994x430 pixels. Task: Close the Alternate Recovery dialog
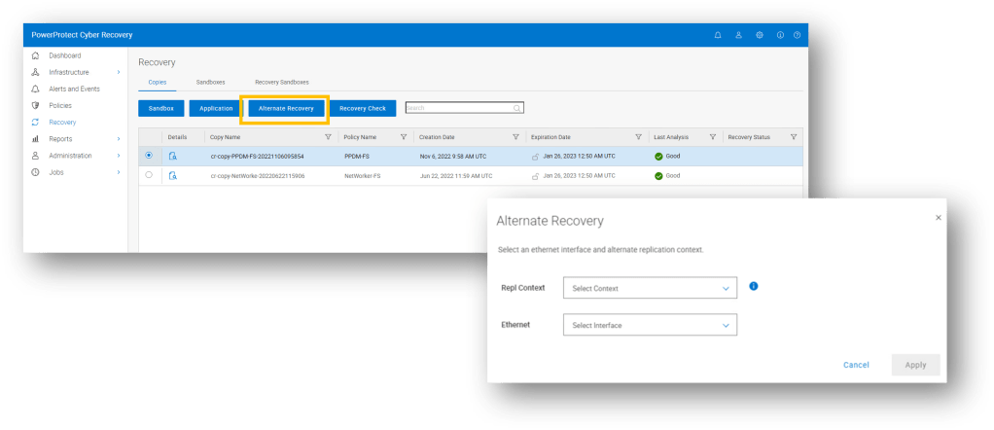click(938, 218)
